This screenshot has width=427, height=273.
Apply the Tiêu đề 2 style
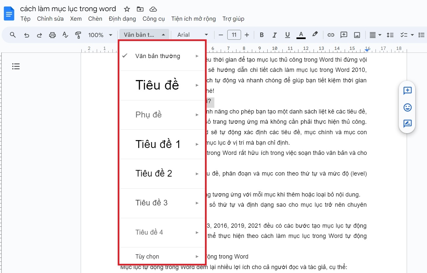tap(162, 174)
